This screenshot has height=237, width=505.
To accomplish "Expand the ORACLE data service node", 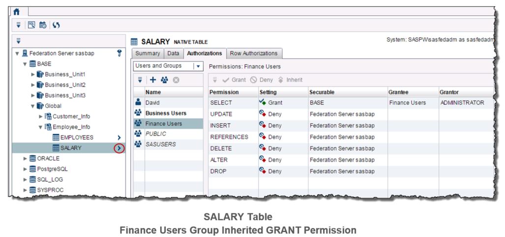I will point(26,158).
